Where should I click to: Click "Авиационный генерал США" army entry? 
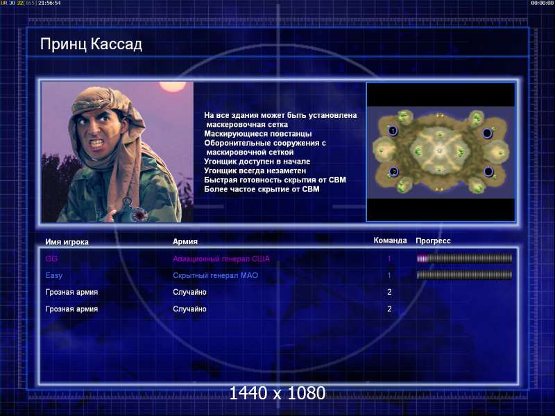point(221,259)
